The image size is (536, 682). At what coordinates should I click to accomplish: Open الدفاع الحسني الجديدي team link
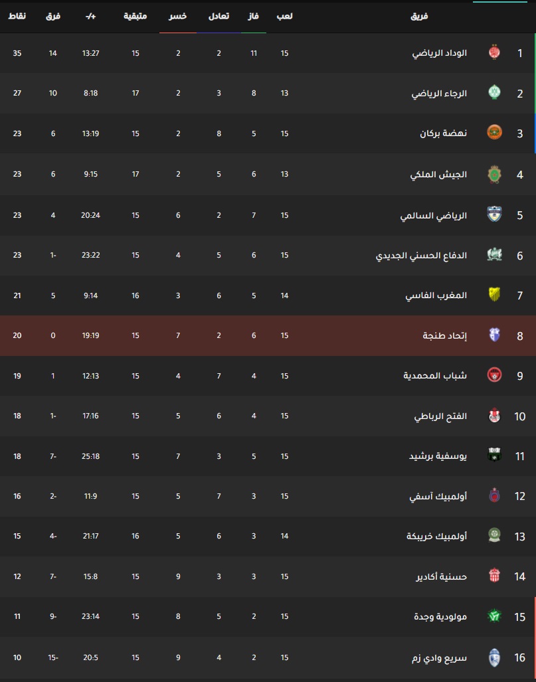421,255
